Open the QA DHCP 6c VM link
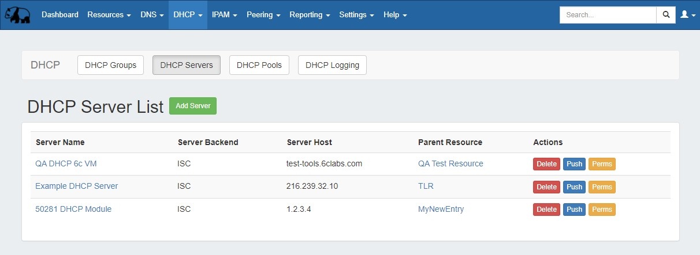 (x=66, y=163)
